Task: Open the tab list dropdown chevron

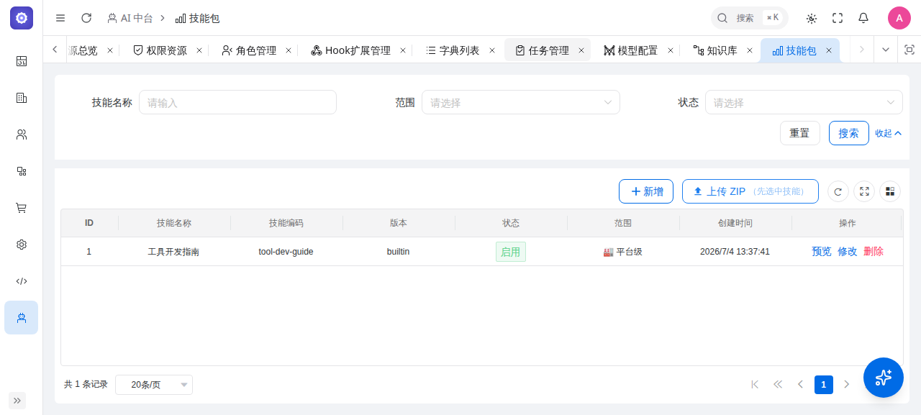Action: click(886, 50)
